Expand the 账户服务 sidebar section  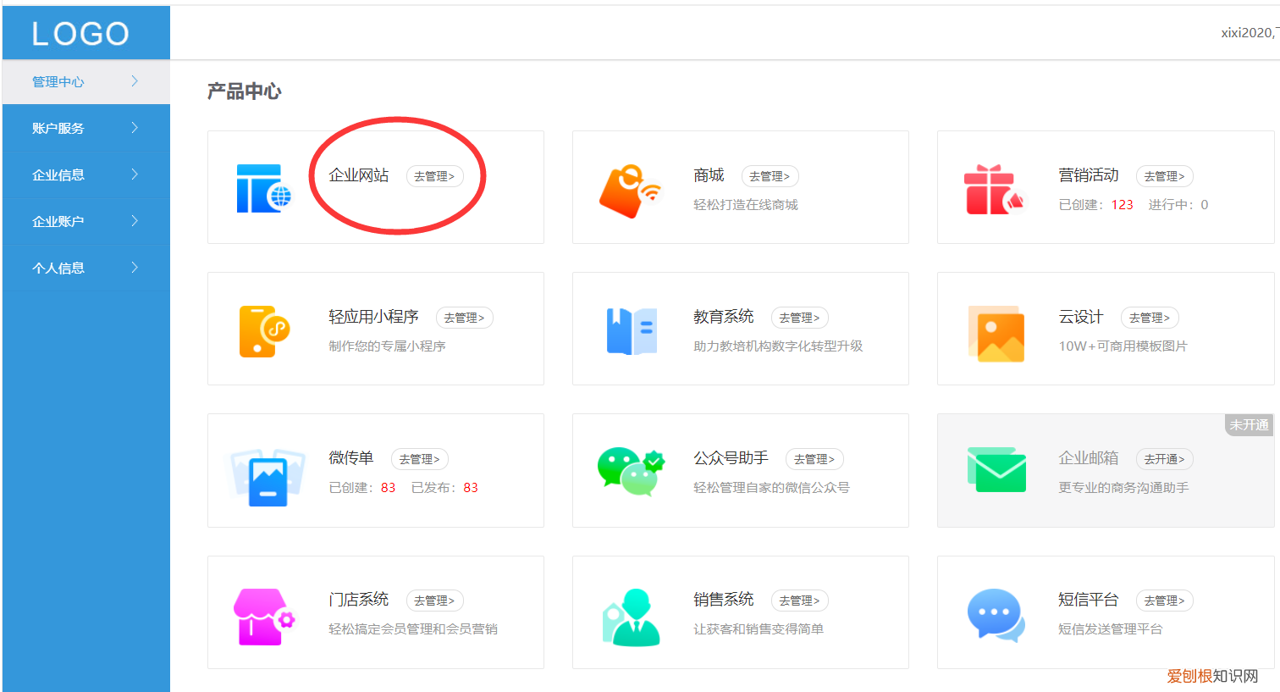pos(58,128)
